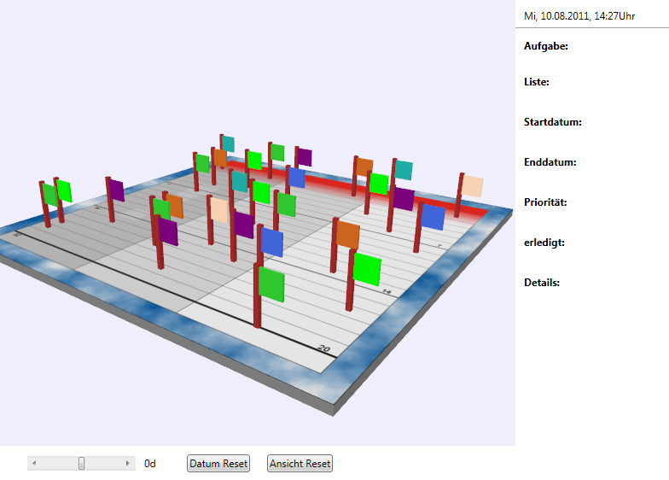This screenshot has width=669, height=480.
Task: Click the lone purple flag on the left
Action: [x=117, y=190]
